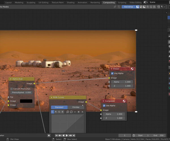Select the Filmlike tone option
Viewport: 170px width, 141px height.
pyautogui.click(x=76, y=107)
